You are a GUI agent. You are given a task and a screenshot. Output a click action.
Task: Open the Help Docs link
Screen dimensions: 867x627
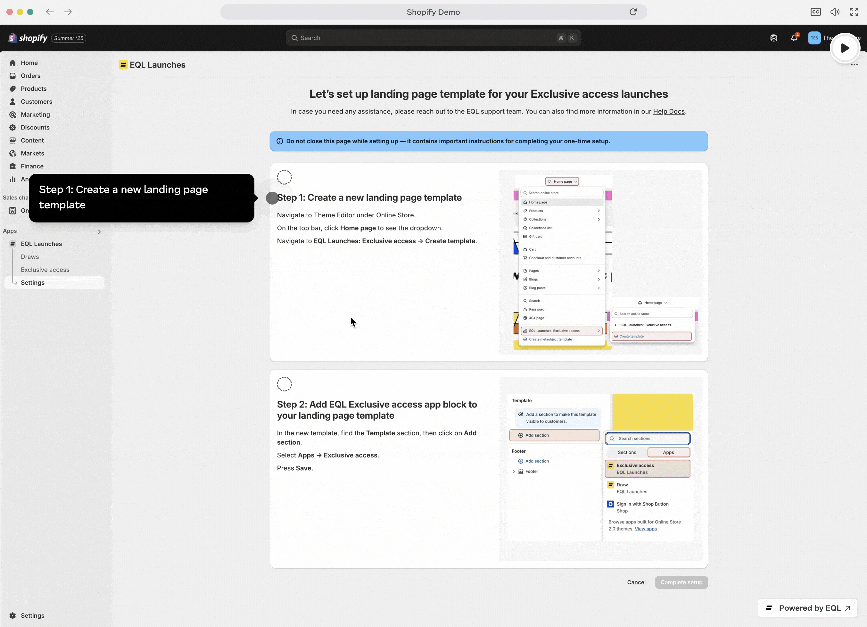coord(669,112)
